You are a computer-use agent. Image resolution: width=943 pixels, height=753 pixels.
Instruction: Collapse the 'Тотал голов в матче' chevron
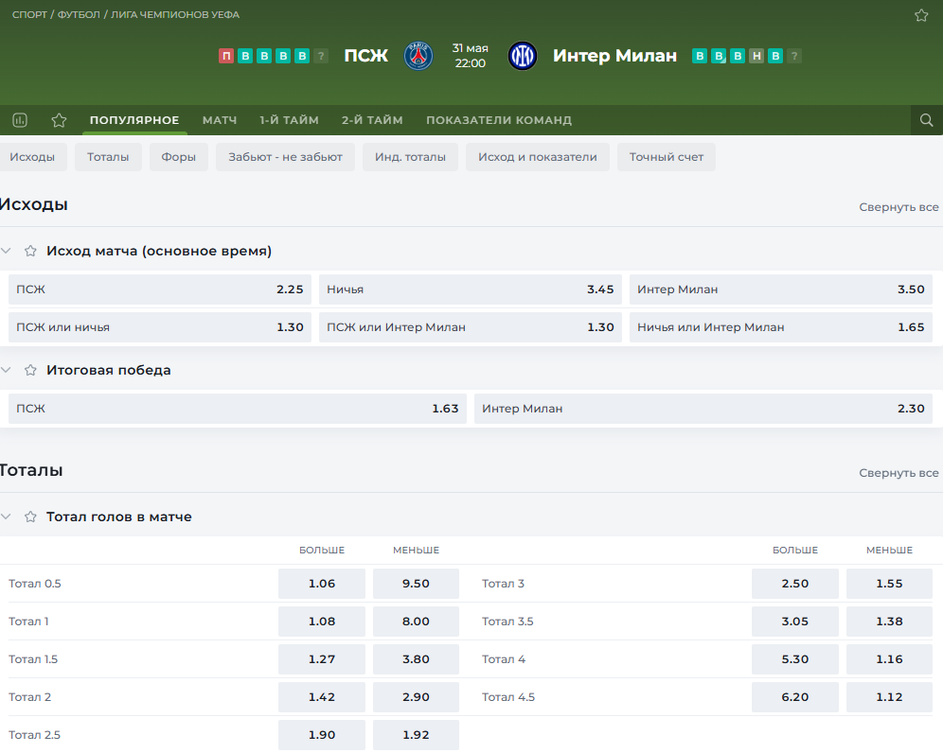coord(6,517)
